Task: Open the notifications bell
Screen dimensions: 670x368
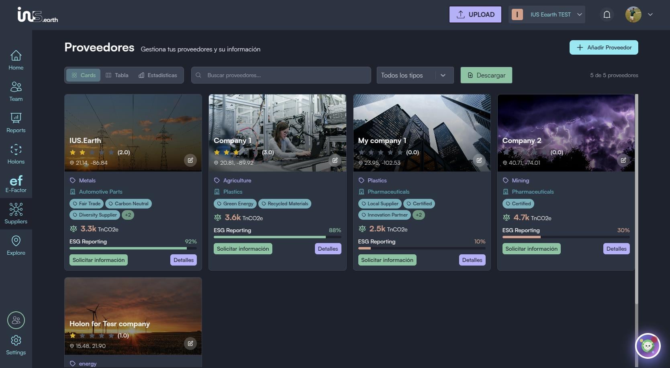Action: point(607,14)
